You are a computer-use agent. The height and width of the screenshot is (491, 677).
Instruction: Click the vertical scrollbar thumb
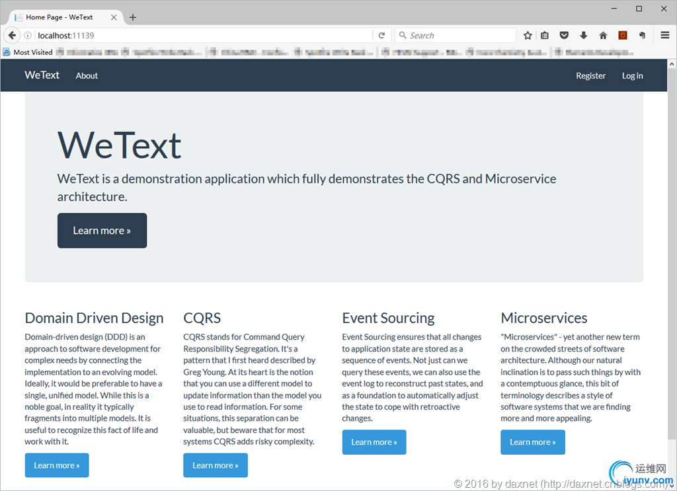[672, 254]
